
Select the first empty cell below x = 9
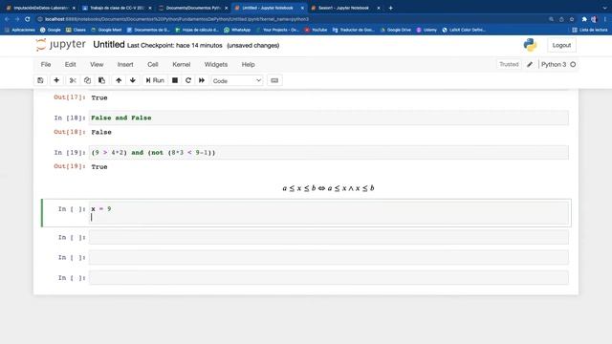point(329,237)
